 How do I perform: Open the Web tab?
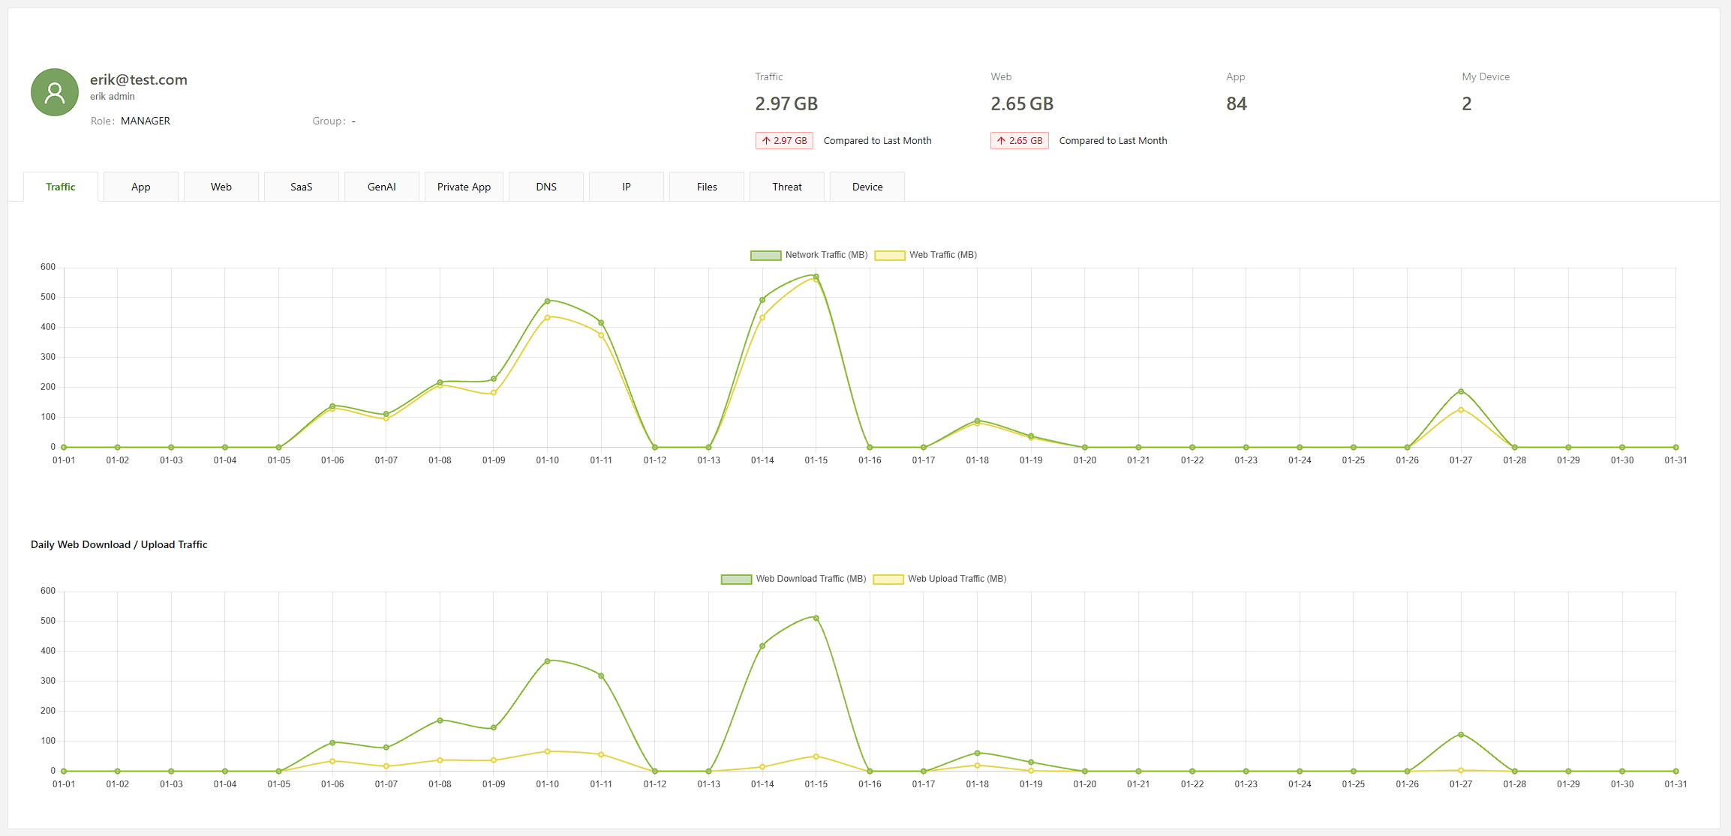point(221,187)
